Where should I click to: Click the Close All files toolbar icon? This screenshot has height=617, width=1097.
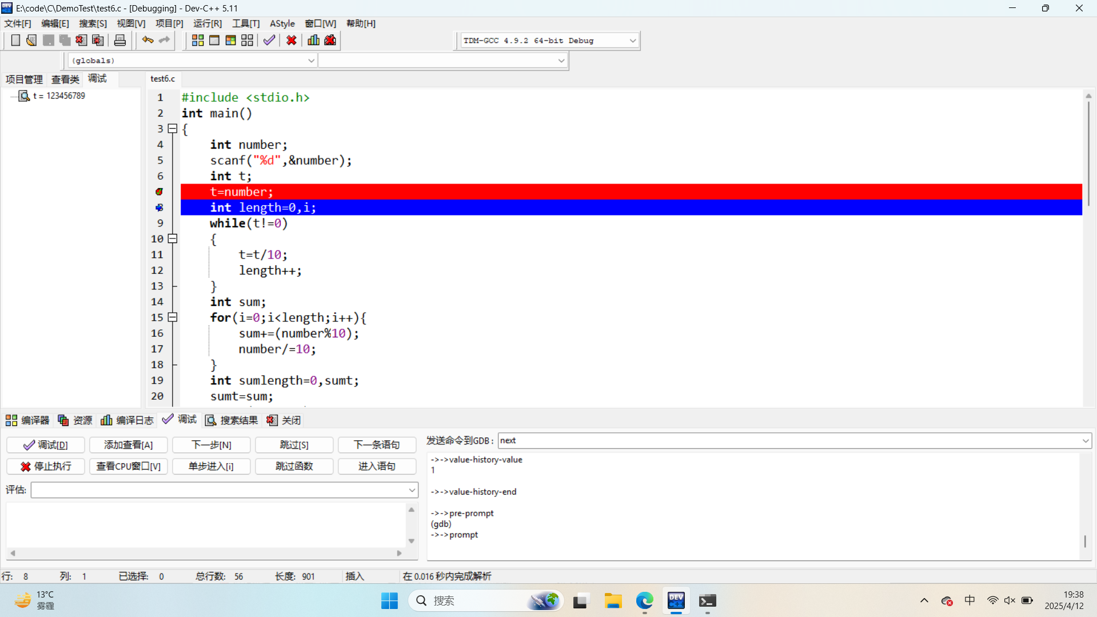point(98,40)
